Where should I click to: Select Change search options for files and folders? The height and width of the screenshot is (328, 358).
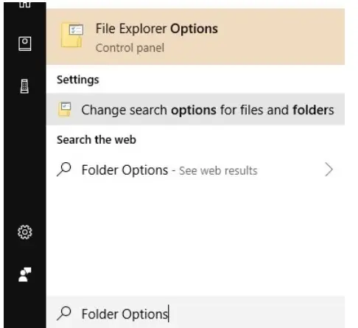(195, 109)
